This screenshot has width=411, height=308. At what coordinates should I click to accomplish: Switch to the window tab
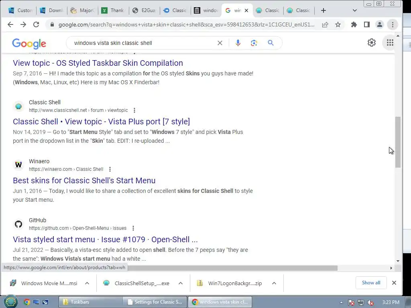207,10
